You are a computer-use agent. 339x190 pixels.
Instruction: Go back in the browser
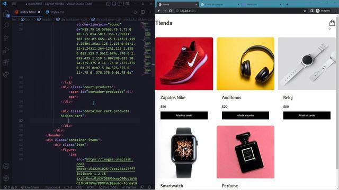pyautogui.click(x=159, y=11)
